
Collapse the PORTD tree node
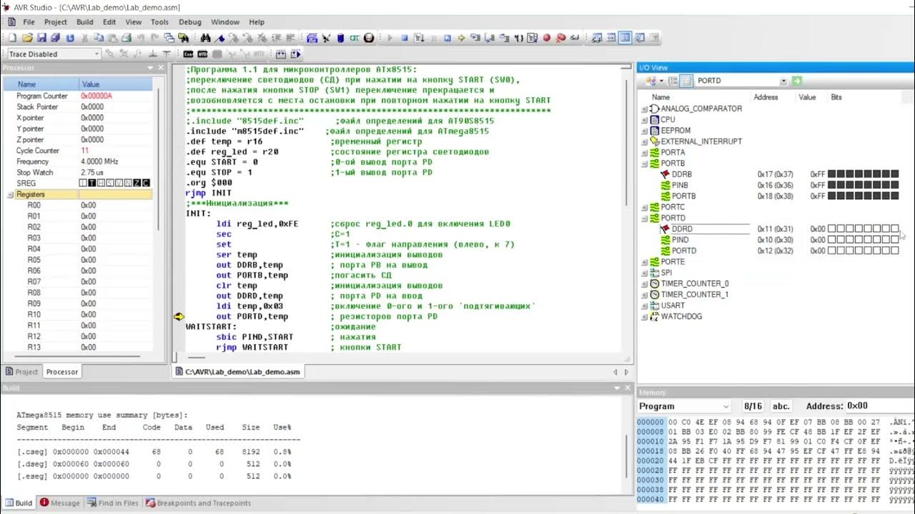(x=645, y=218)
